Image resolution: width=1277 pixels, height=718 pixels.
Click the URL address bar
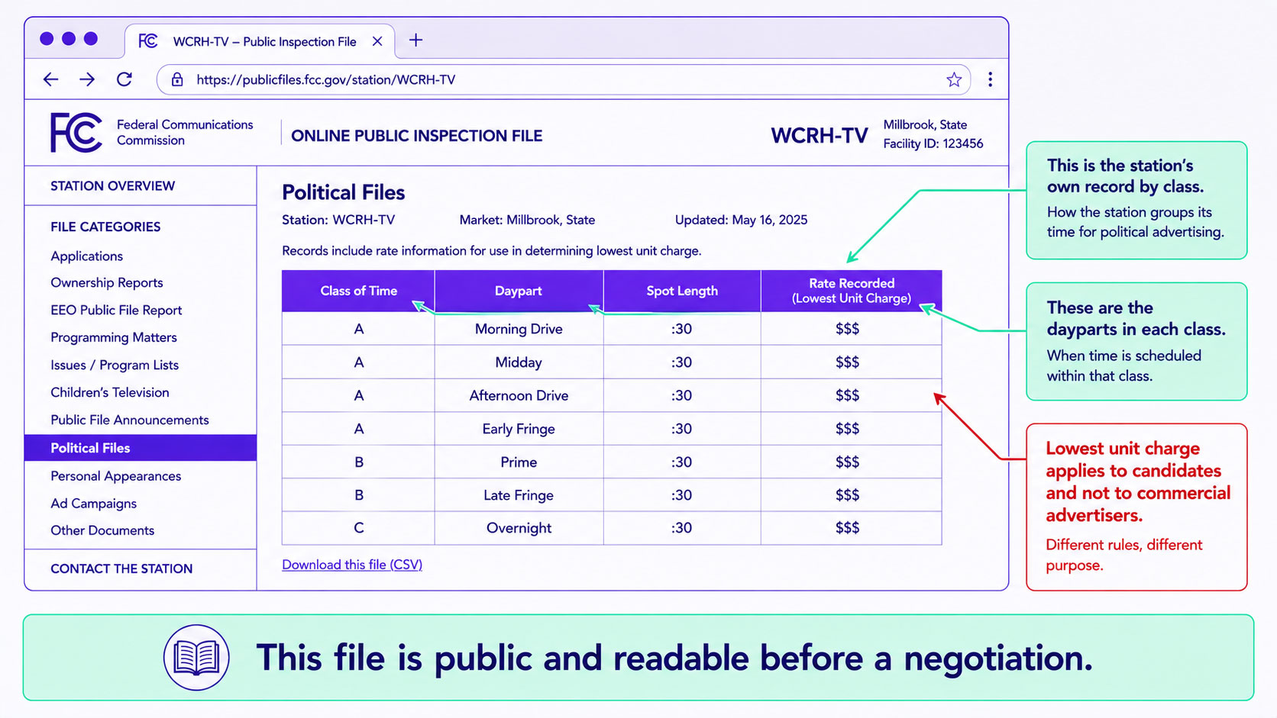(x=564, y=79)
